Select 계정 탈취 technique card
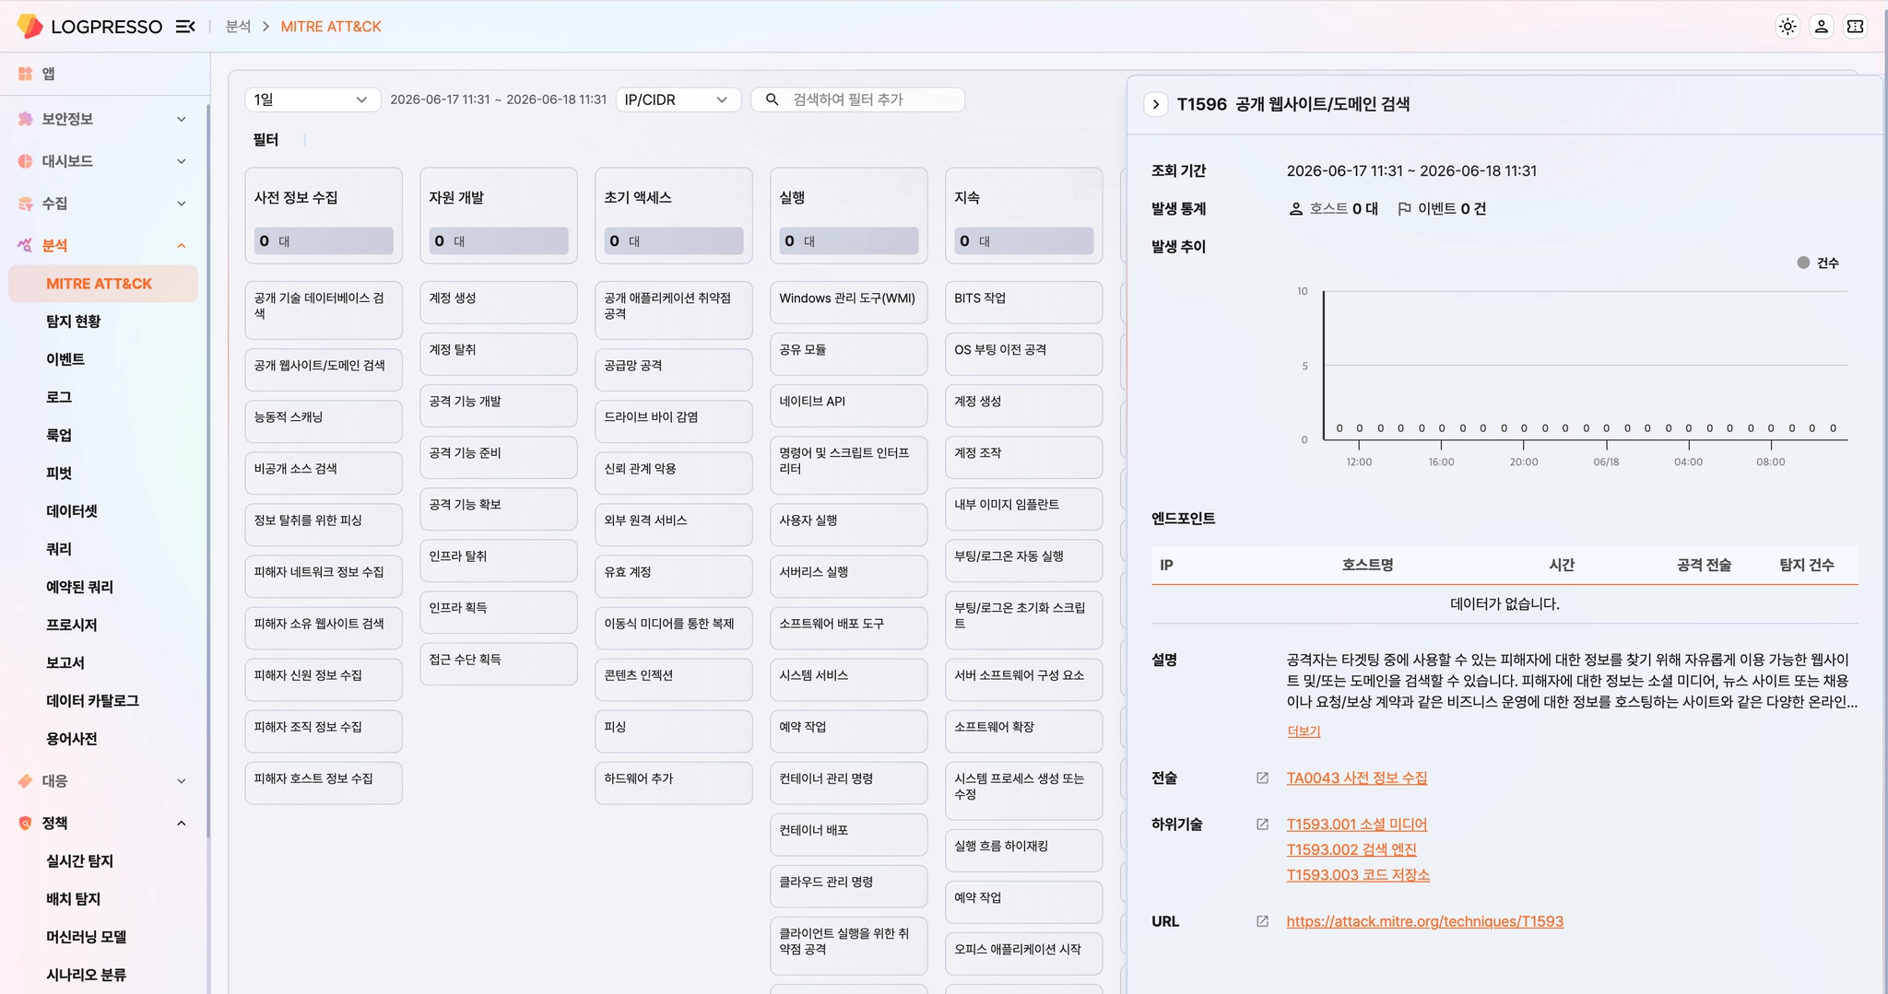 coord(499,354)
